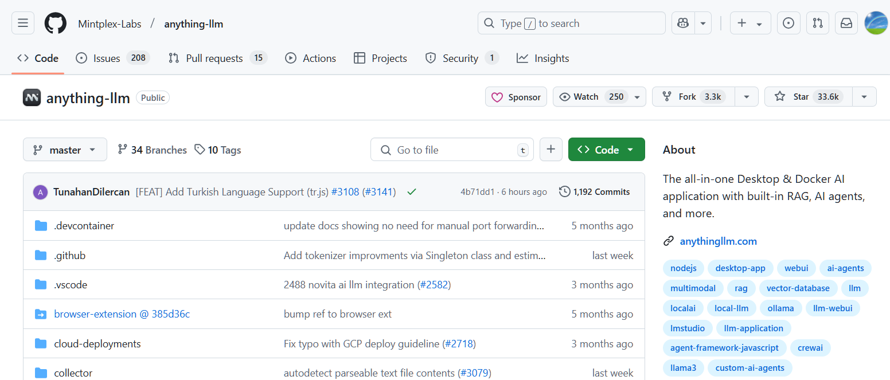View 34 Branches

(152, 150)
